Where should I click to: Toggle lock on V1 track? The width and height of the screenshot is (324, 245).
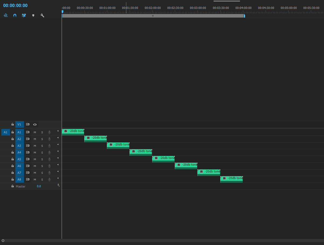[12, 124]
